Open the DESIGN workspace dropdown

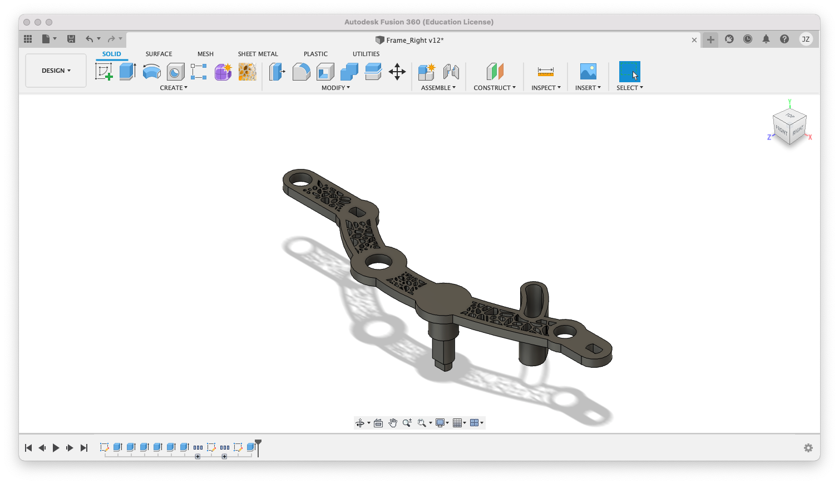56,71
